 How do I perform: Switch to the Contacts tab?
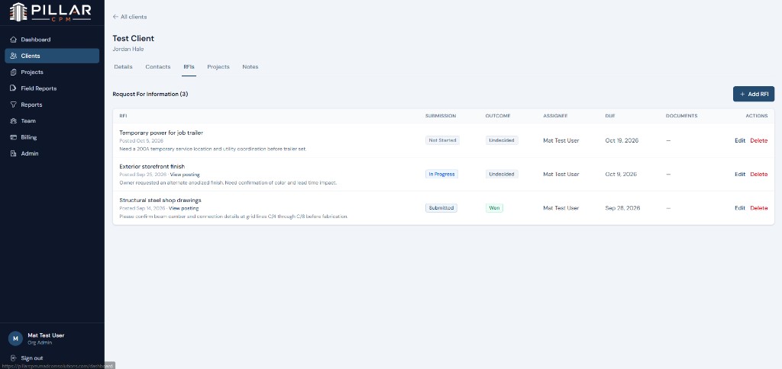pos(157,67)
